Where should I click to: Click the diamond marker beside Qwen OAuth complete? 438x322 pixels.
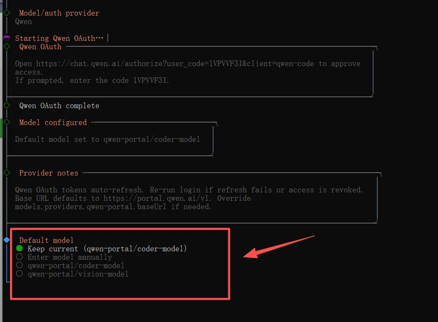point(7,105)
